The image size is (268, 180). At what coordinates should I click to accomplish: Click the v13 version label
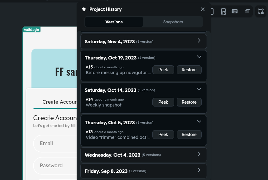click(89, 132)
